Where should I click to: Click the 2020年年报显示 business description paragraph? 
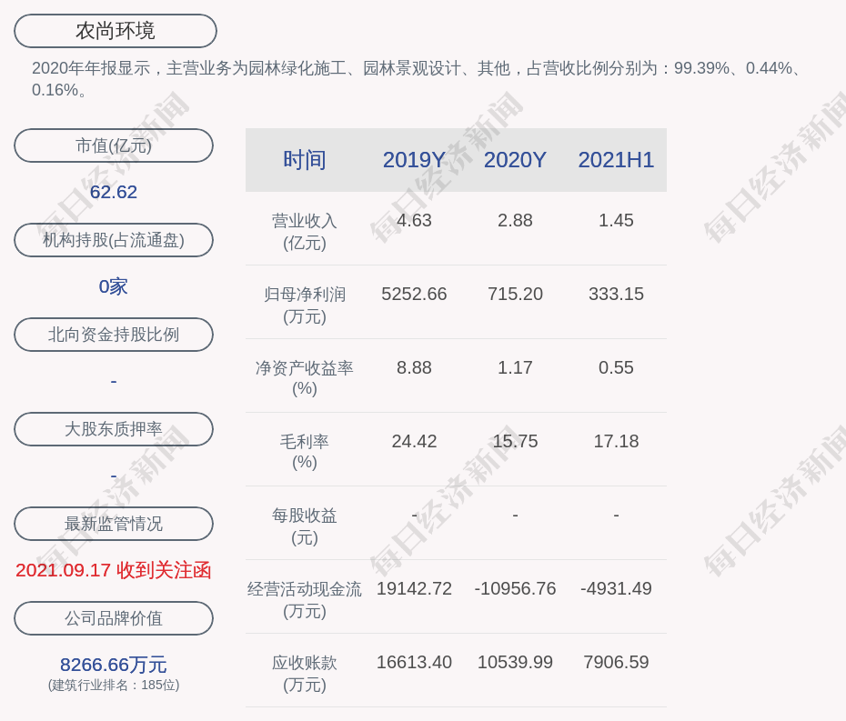417,79
